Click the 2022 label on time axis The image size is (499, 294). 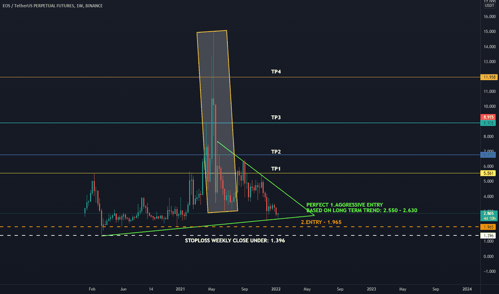pos(276,289)
